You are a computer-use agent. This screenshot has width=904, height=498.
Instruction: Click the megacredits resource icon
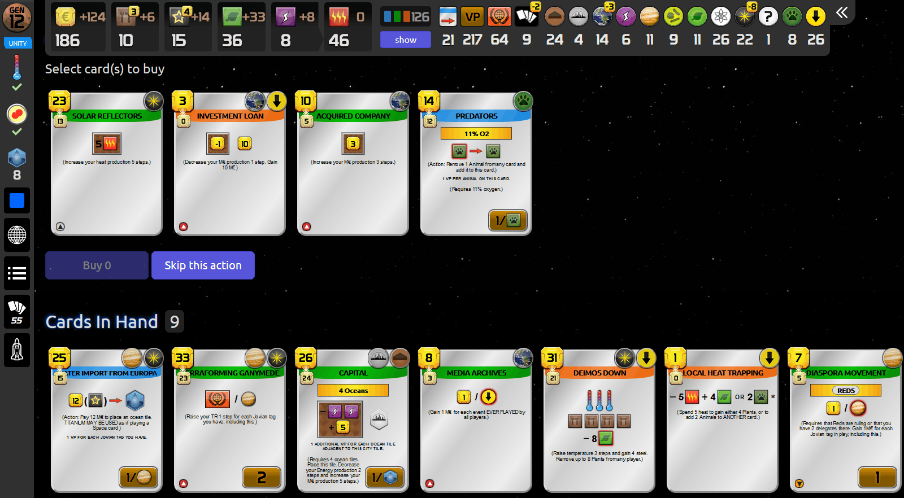point(66,17)
